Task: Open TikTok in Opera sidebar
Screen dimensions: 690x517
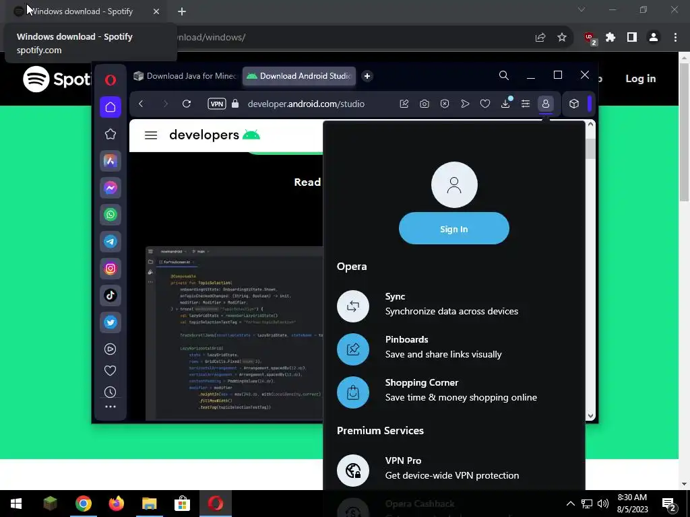Action: point(111,295)
